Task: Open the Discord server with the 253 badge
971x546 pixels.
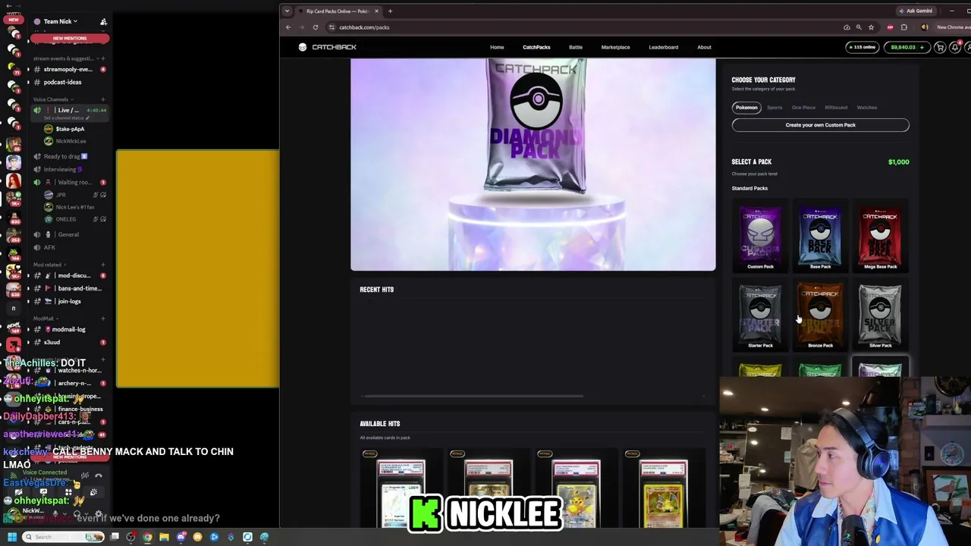Action: tap(13, 236)
